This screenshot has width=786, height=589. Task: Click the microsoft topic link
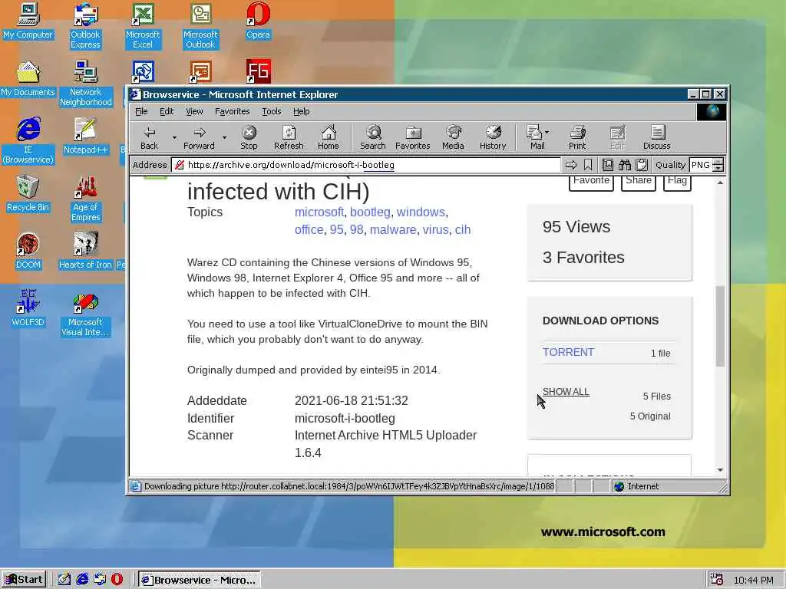pos(319,212)
